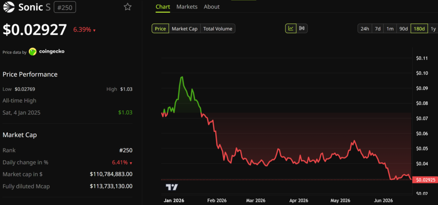The width and height of the screenshot is (438, 205).
Task: Click the Jun 2026 axis label
Action: point(383,201)
